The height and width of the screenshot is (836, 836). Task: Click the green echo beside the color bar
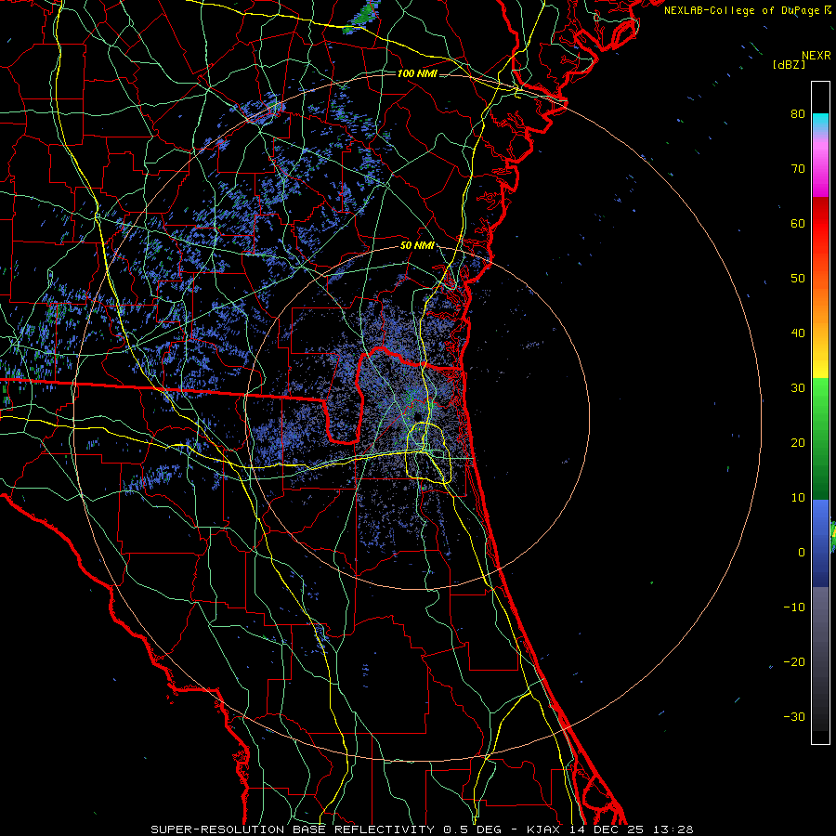tap(833, 537)
